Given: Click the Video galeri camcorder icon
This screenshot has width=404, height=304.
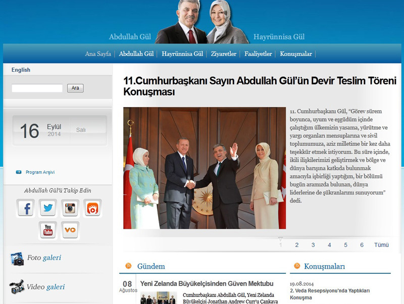Looking at the screenshot, I should coord(17,287).
